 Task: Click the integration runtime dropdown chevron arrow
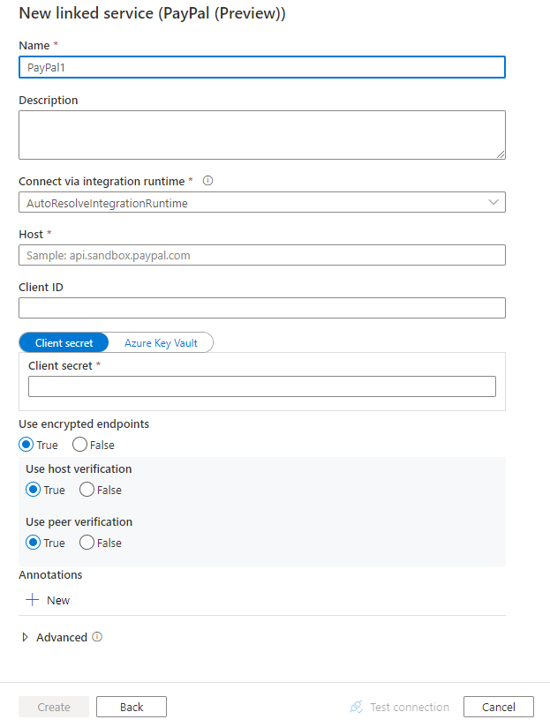pyautogui.click(x=494, y=202)
